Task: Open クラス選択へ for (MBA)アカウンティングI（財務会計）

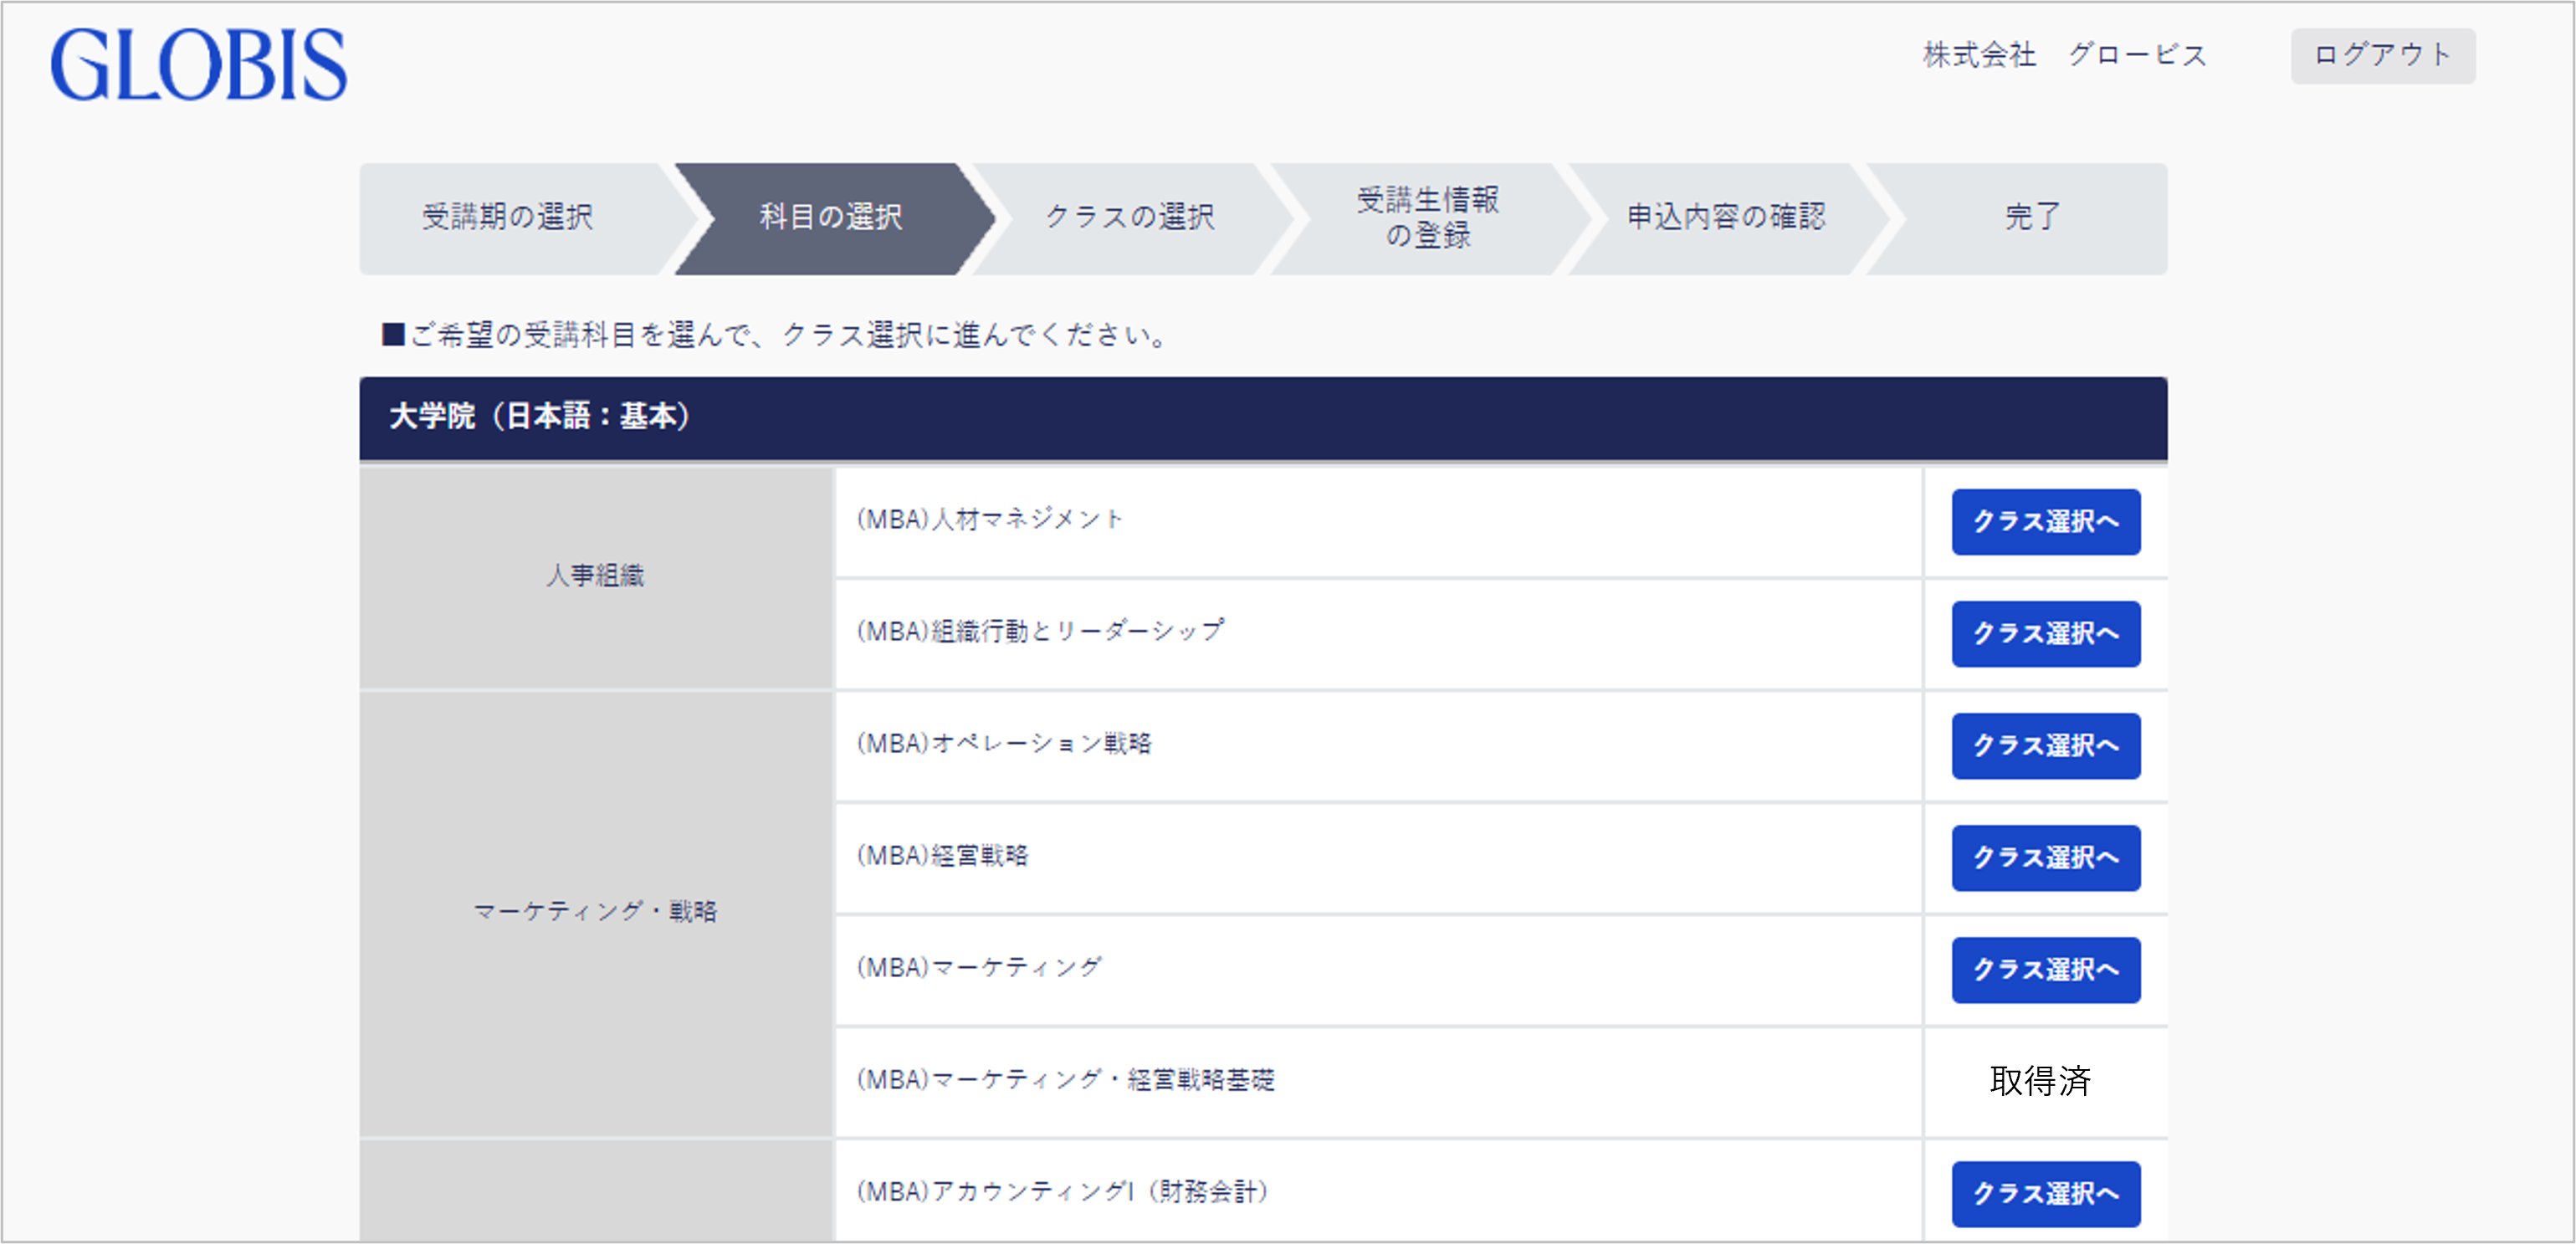Action: [2045, 1192]
